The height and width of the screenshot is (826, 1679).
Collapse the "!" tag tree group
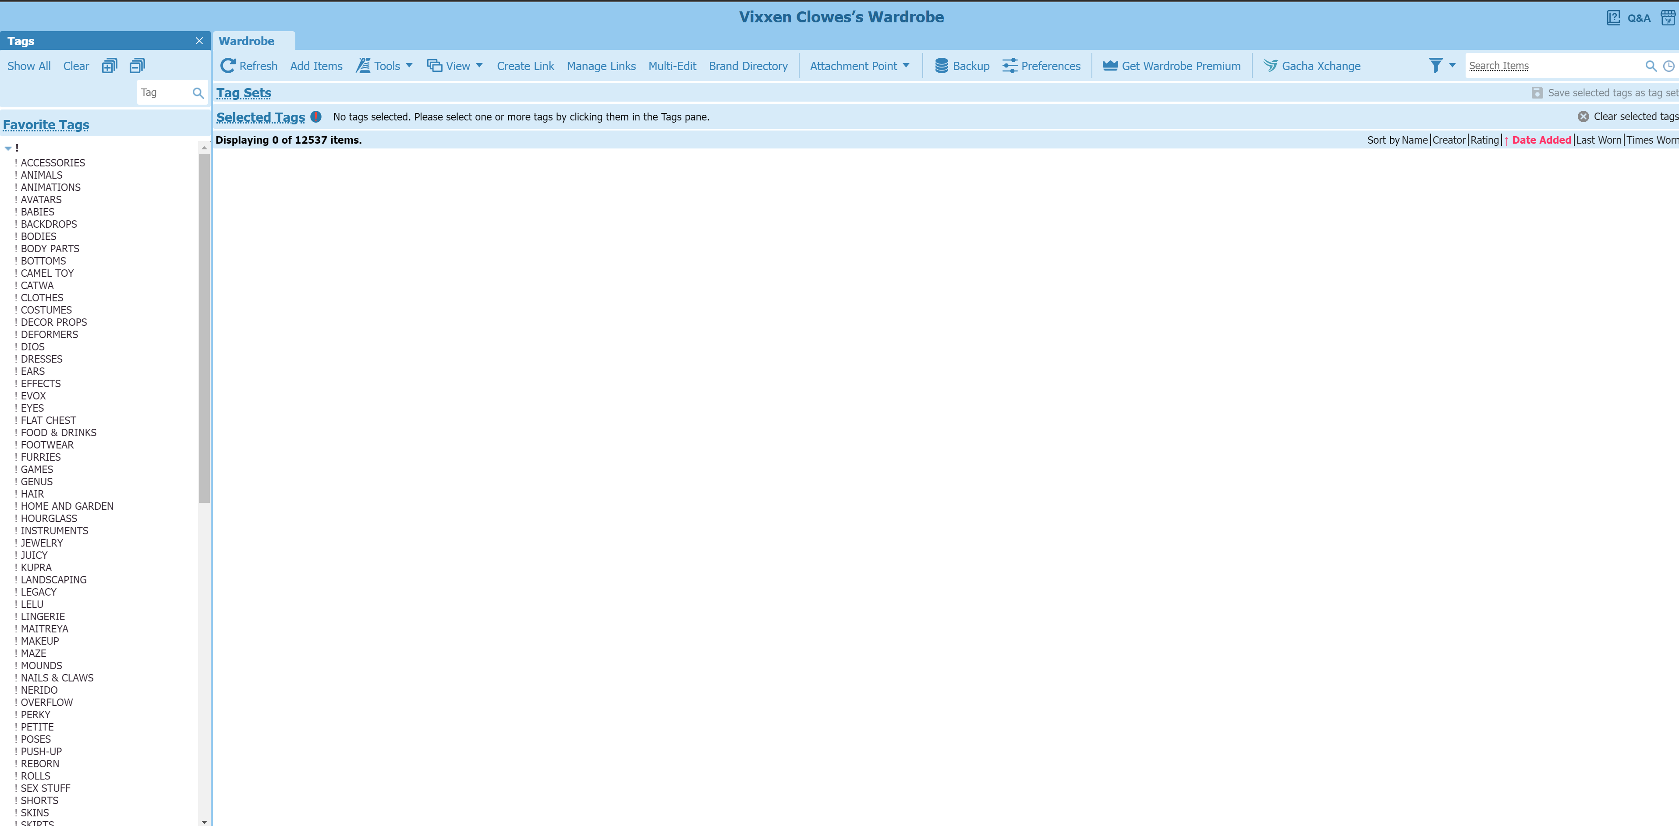(8, 148)
